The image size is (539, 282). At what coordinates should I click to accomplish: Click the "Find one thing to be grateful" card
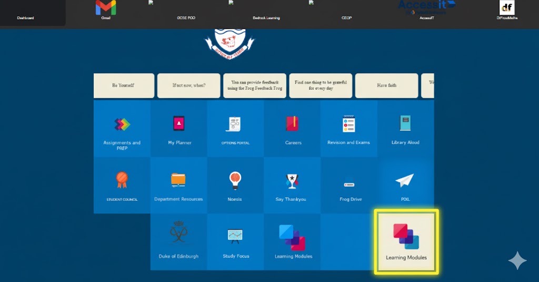click(321, 85)
